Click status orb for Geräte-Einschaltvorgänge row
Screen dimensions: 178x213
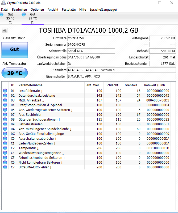5,134
